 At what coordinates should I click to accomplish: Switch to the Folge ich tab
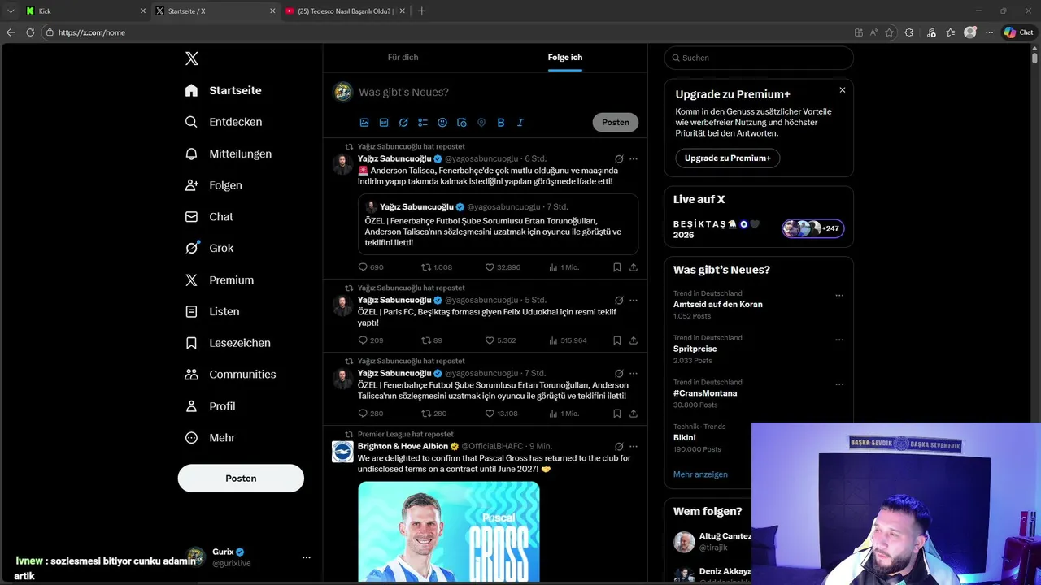click(565, 58)
